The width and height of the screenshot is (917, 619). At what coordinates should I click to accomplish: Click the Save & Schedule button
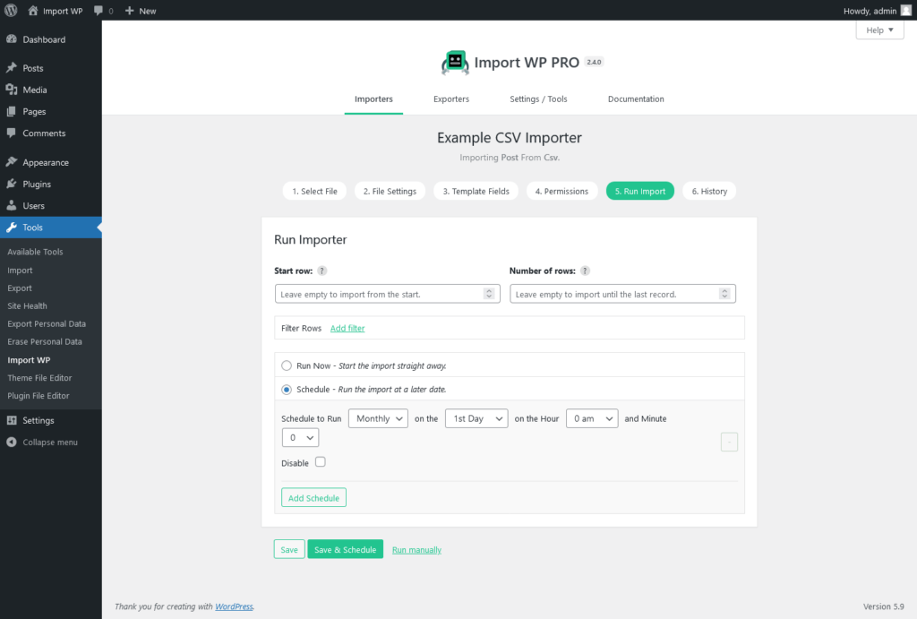coord(345,549)
